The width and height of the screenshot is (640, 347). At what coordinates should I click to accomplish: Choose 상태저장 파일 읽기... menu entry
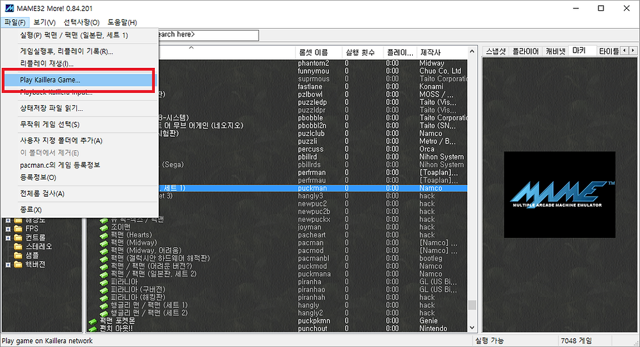pos(79,109)
